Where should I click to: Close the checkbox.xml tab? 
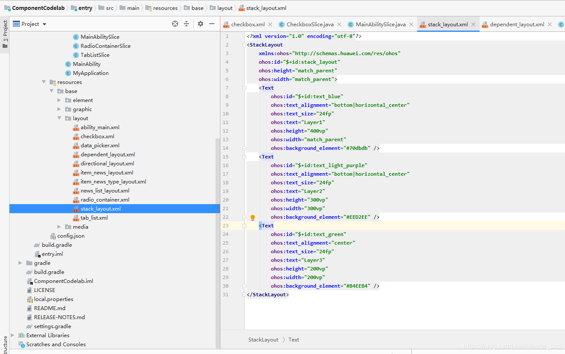point(270,25)
